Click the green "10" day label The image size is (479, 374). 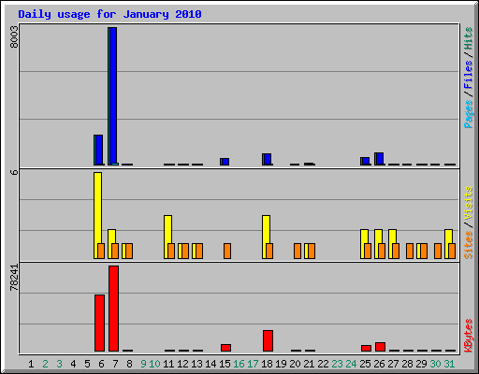(x=154, y=364)
